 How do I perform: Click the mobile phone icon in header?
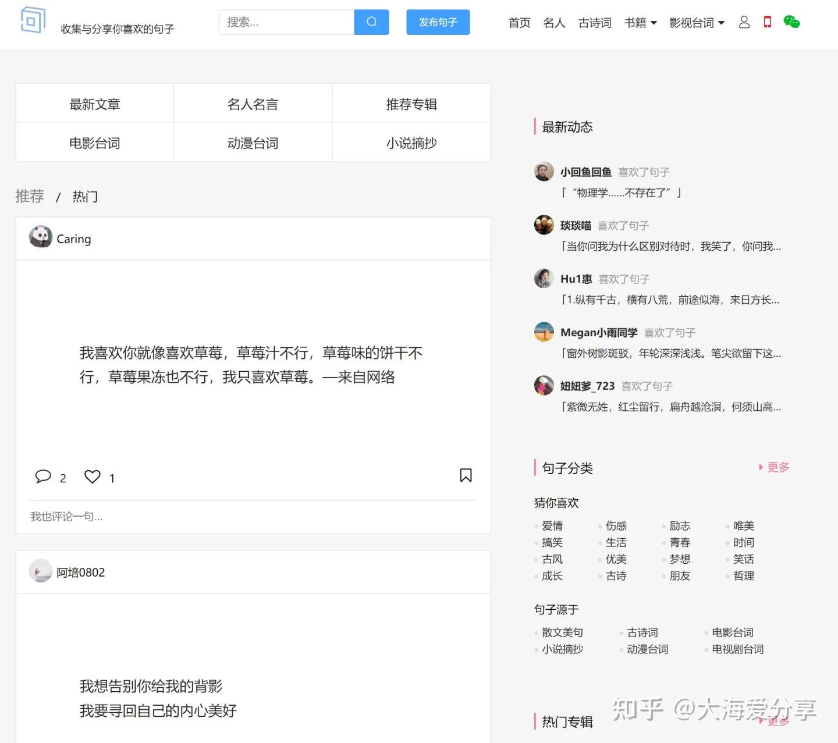(768, 22)
